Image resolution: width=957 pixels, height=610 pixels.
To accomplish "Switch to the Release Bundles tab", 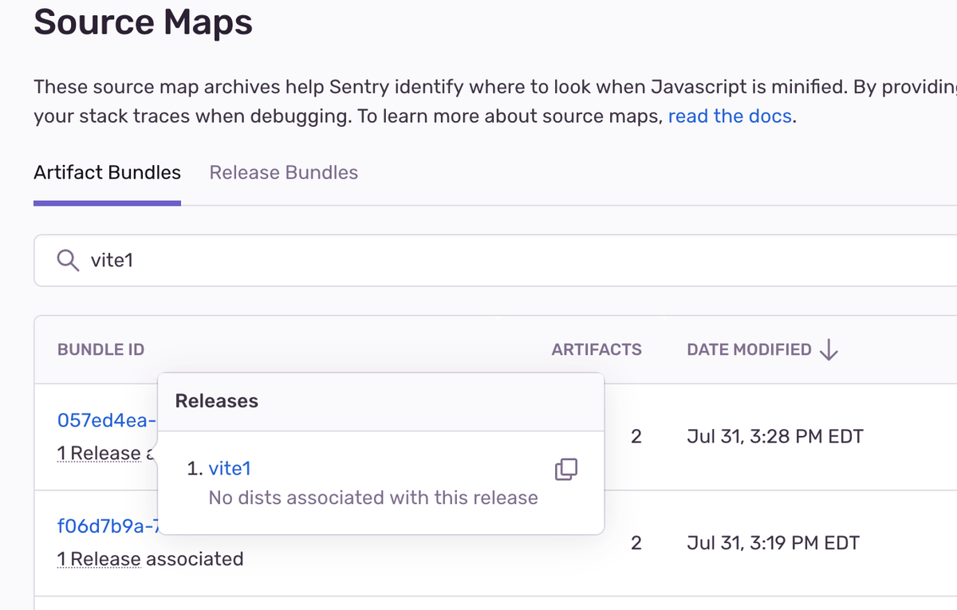I will 283,172.
